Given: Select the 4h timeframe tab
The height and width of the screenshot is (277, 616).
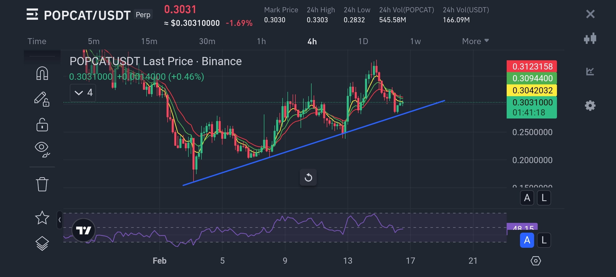Looking at the screenshot, I should tap(312, 42).
